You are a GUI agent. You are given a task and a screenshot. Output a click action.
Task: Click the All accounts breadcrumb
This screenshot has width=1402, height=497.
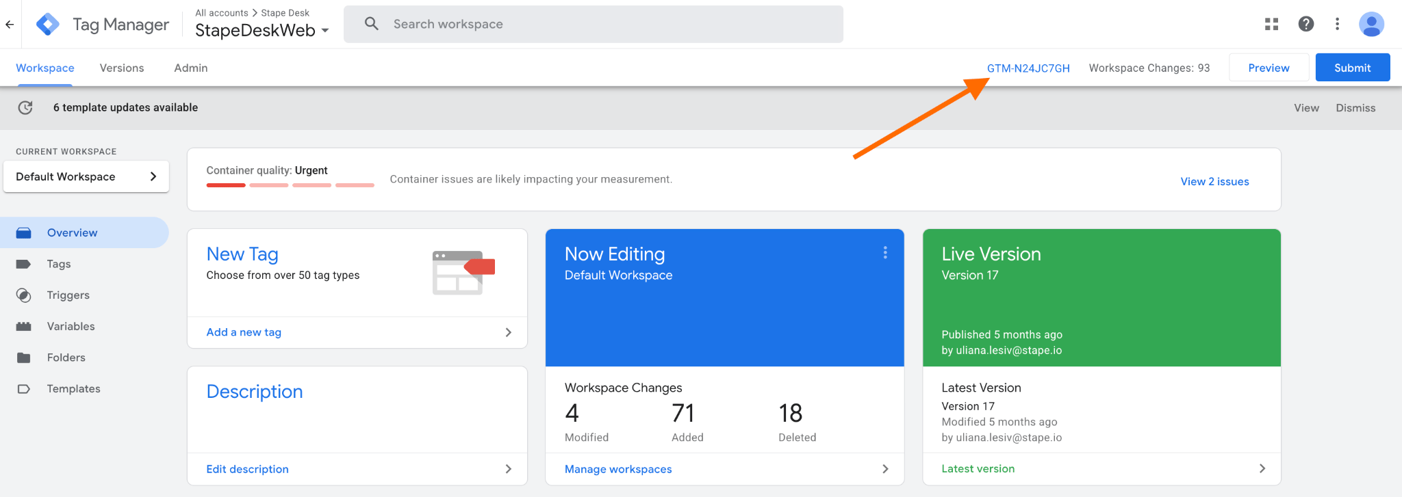pos(222,13)
